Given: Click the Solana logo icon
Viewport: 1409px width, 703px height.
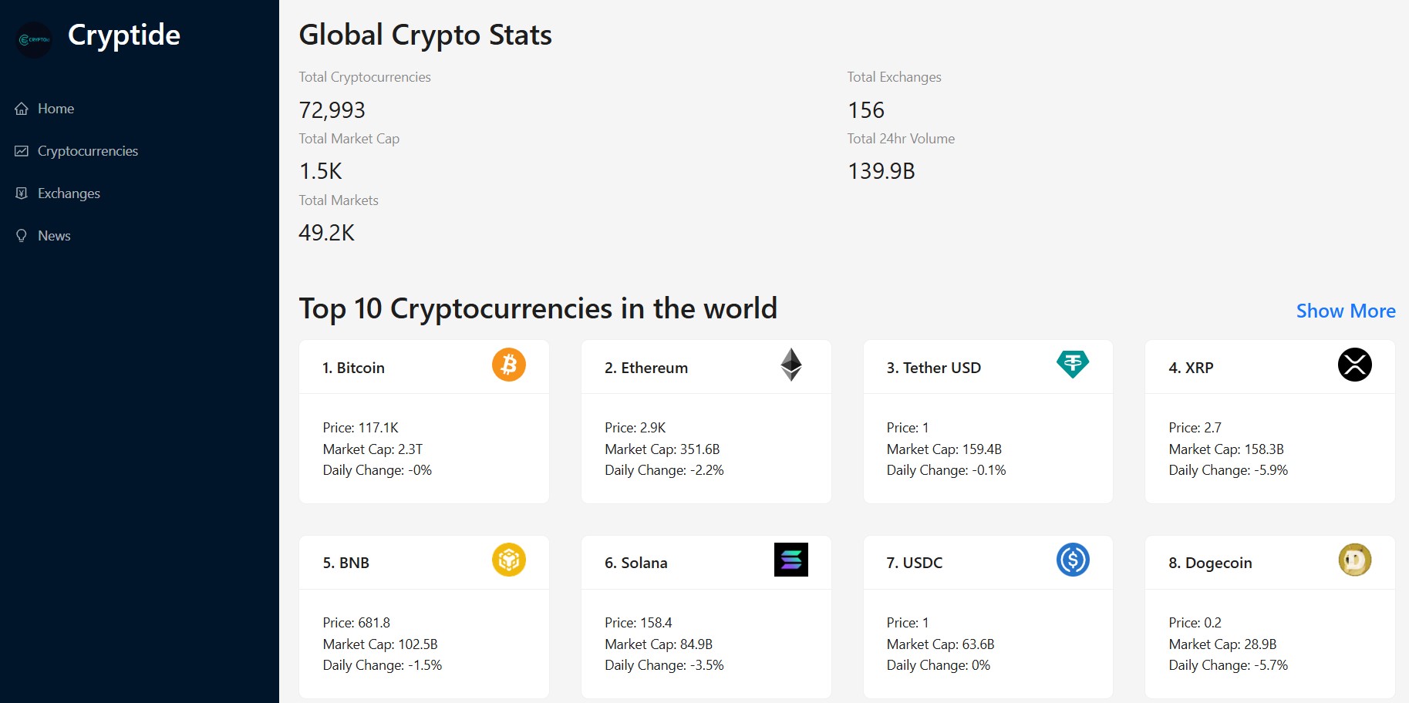Looking at the screenshot, I should point(790,560).
